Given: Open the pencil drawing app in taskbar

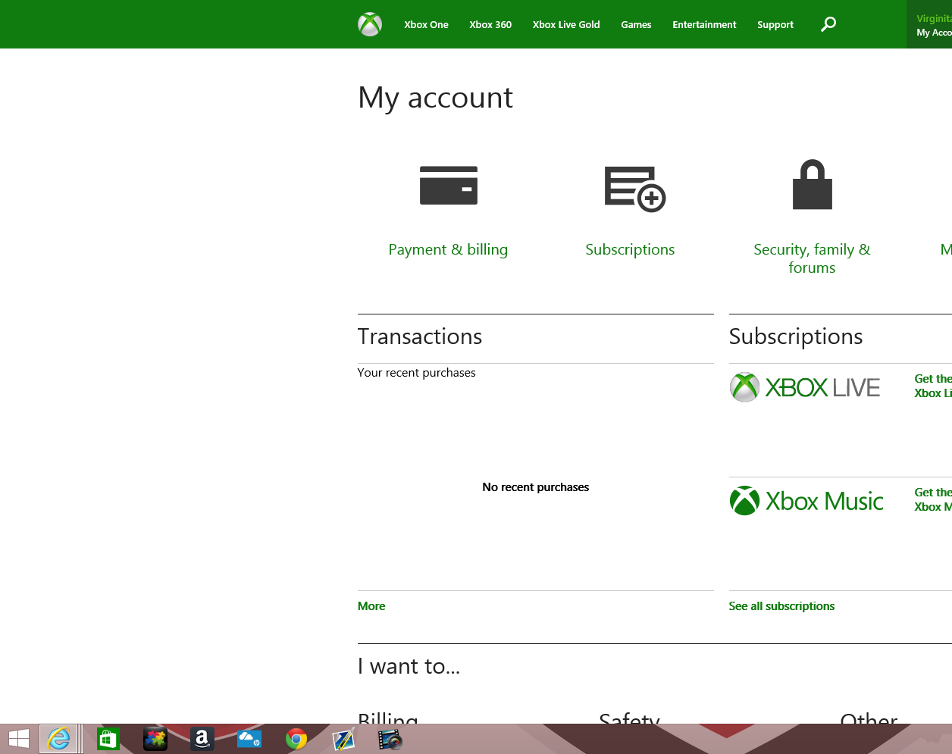Looking at the screenshot, I should pos(343,739).
